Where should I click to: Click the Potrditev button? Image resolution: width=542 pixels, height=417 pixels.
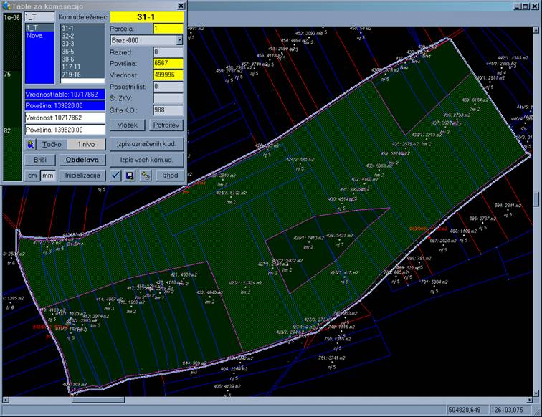pos(167,125)
